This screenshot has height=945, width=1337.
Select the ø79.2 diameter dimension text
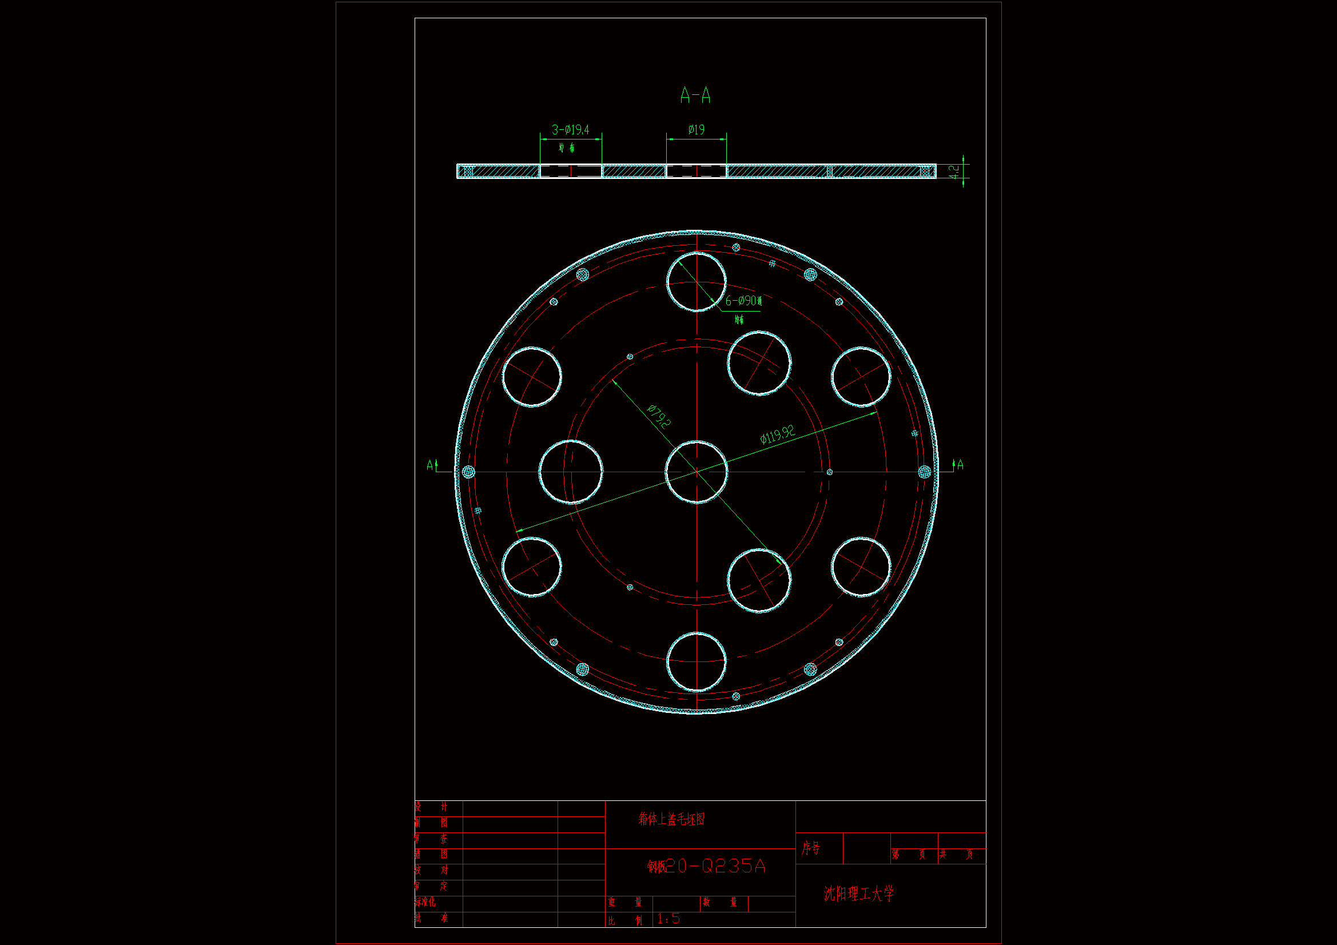point(659,416)
